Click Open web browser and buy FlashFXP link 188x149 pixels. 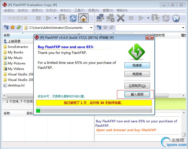126,130
